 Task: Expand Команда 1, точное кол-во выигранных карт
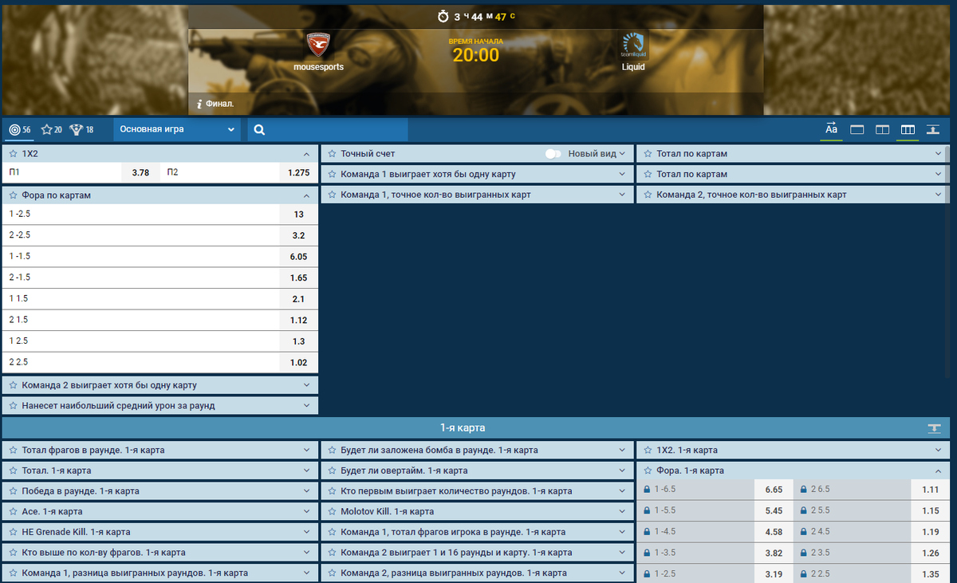pyautogui.click(x=622, y=195)
